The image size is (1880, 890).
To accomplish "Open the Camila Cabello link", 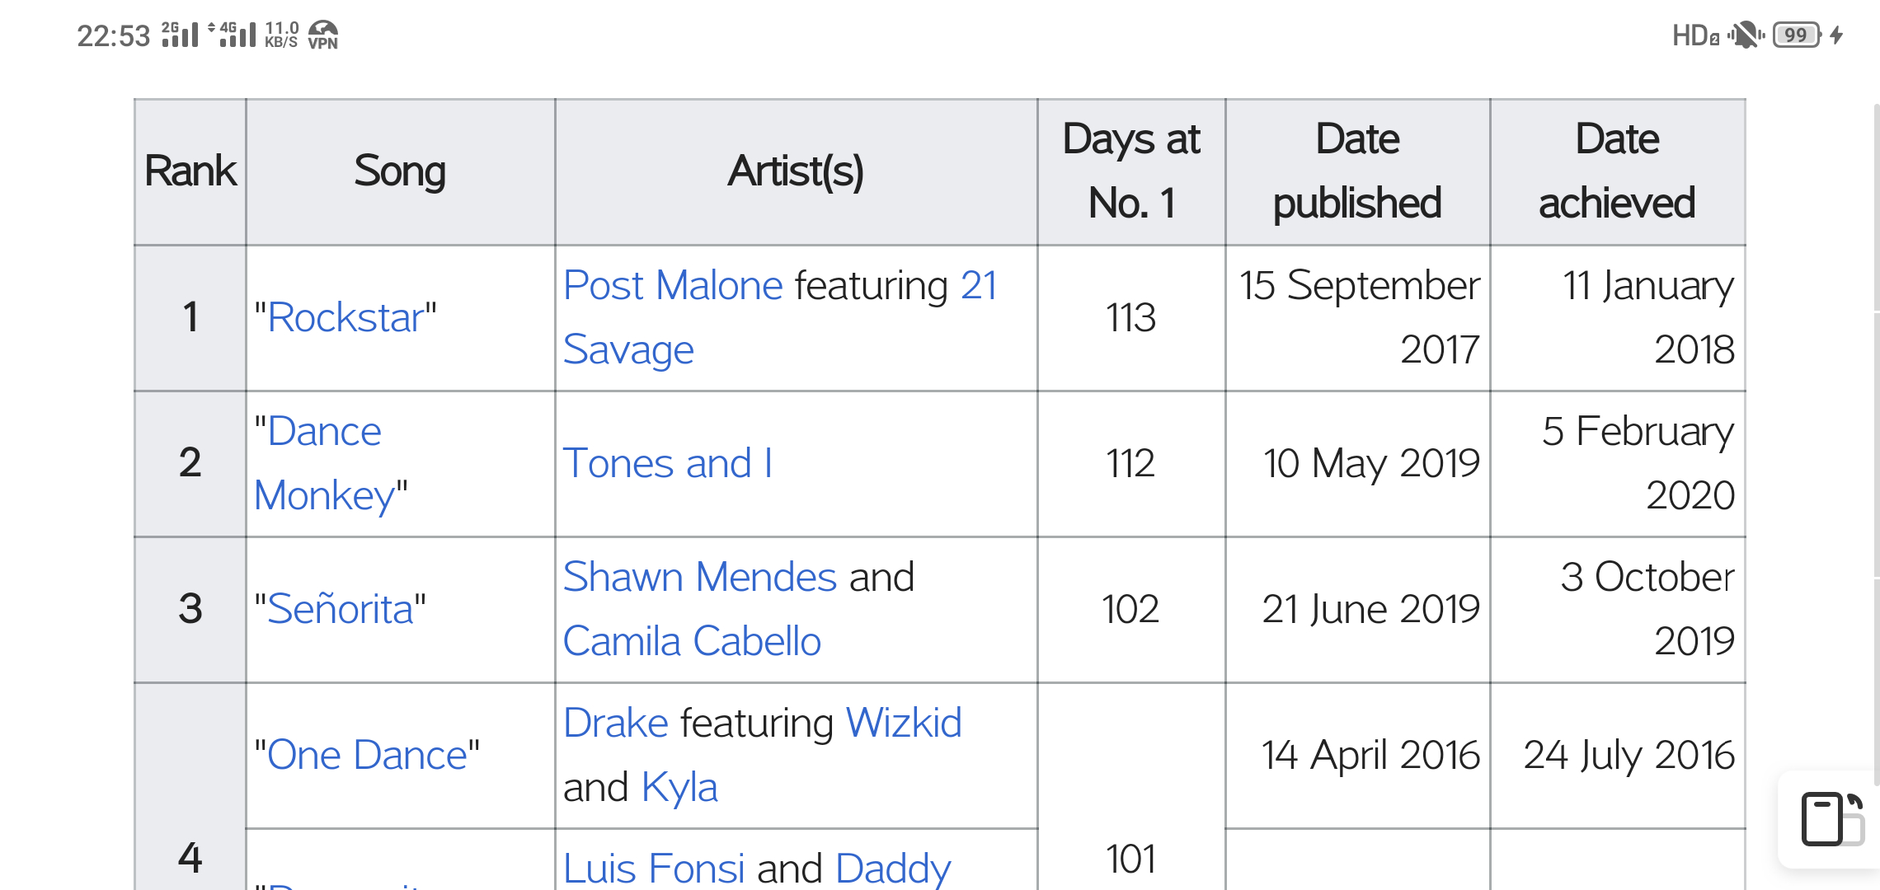I will pyautogui.click(x=692, y=641).
